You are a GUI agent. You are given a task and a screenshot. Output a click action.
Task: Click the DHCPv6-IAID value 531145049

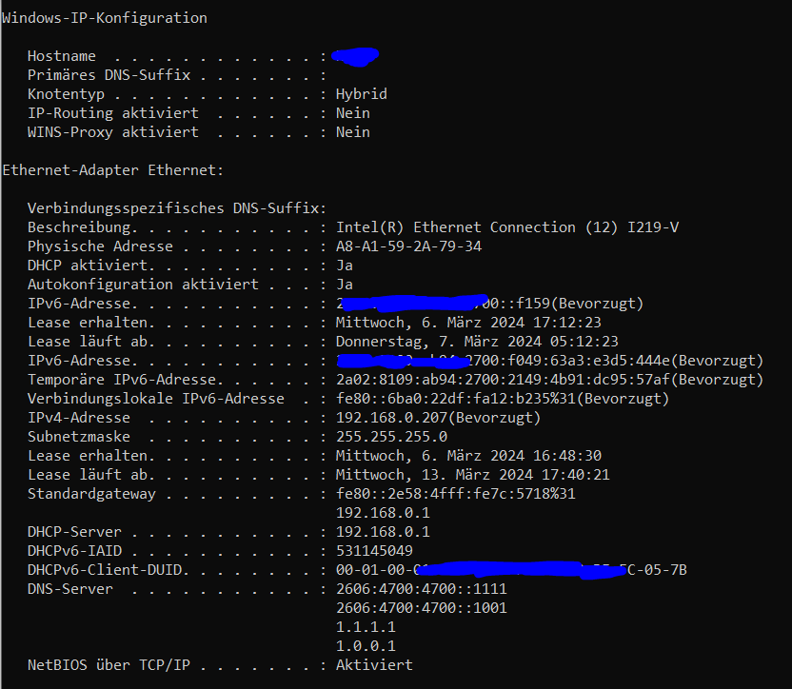[x=374, y=551]
